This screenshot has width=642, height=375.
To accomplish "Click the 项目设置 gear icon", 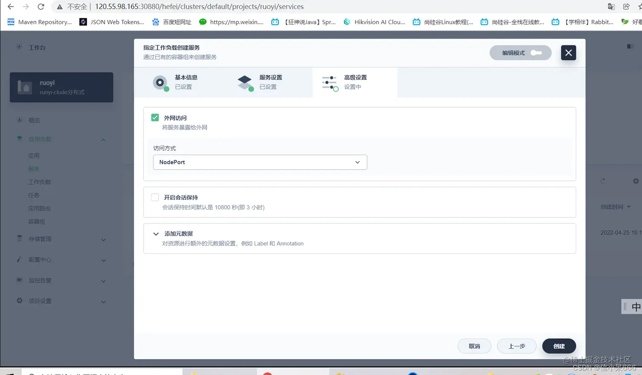I will (20, 300).
